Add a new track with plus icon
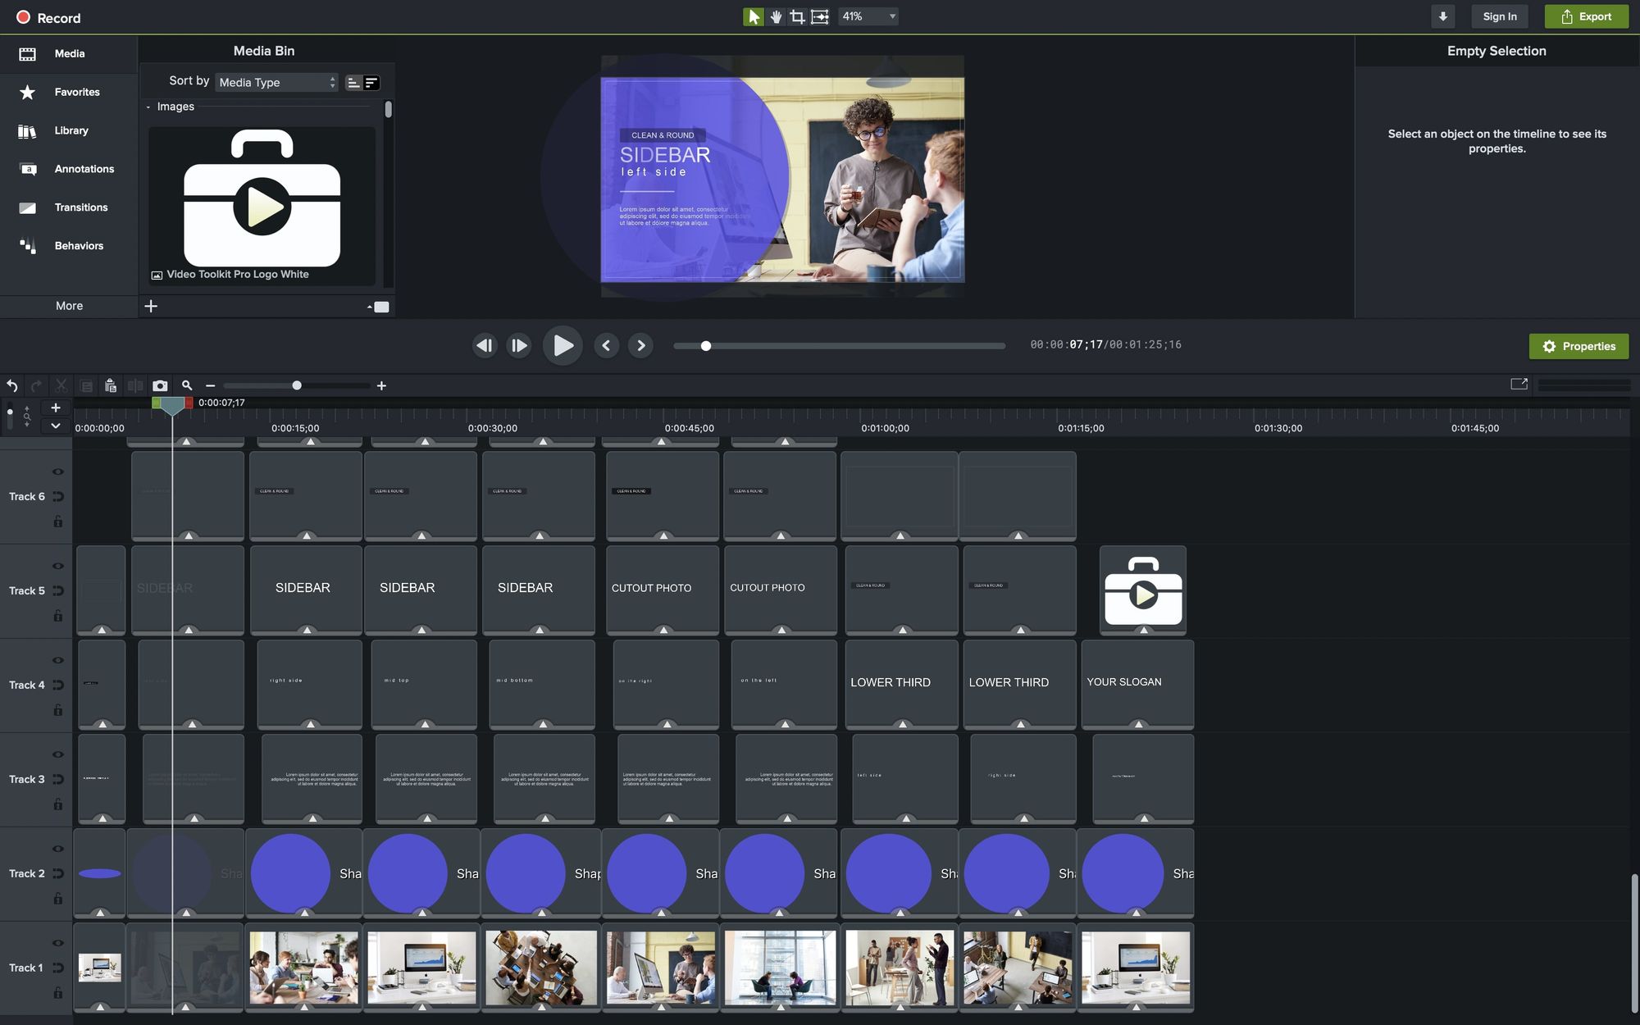This screenshot has width=1640, height=1025. tap(56, 408)
